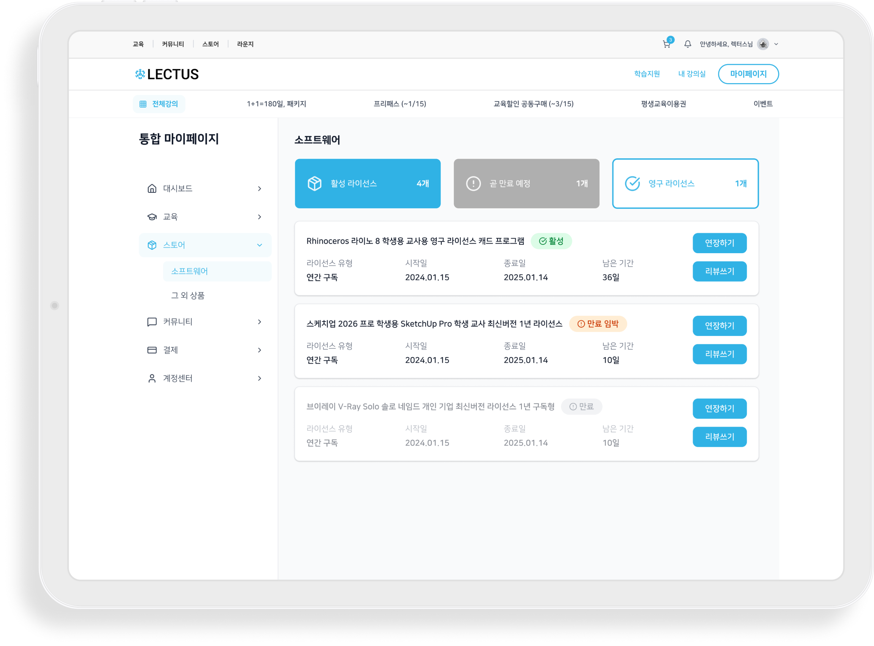Screen dimensions: 874x646
Task: Select the 곧 만료 예정 filter card
Action: (526, 183)
